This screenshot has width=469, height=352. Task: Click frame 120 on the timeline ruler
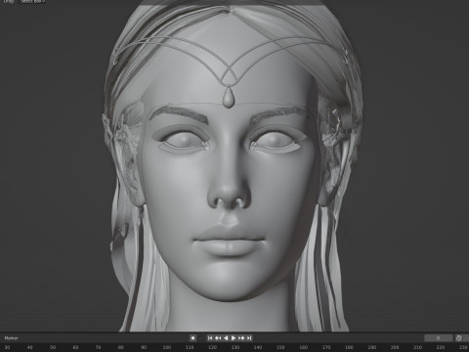pos(212,347)
